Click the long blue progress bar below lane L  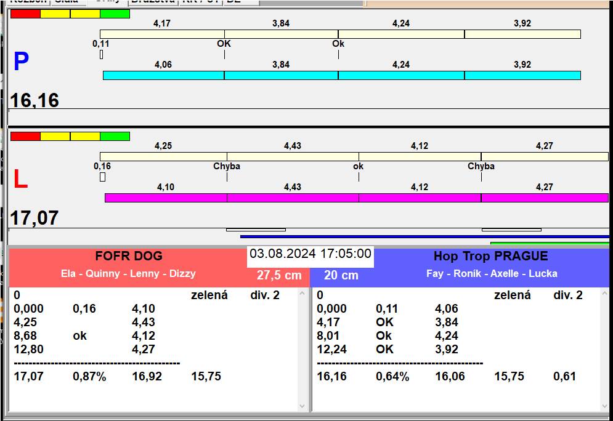click(x=424, y=237)
